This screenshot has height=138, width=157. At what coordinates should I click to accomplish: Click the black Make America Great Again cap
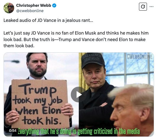[93, 60]
